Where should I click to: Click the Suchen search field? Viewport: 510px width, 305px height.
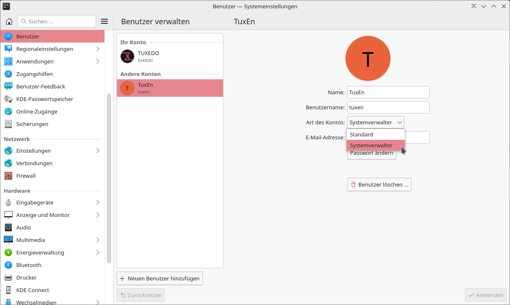point(57,21)
